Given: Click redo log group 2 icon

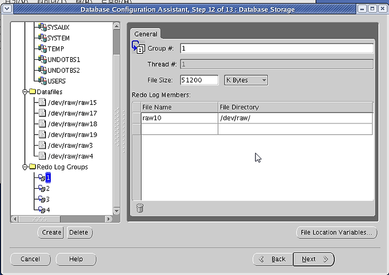Looking at the screenshot, I should click(42, 189).
